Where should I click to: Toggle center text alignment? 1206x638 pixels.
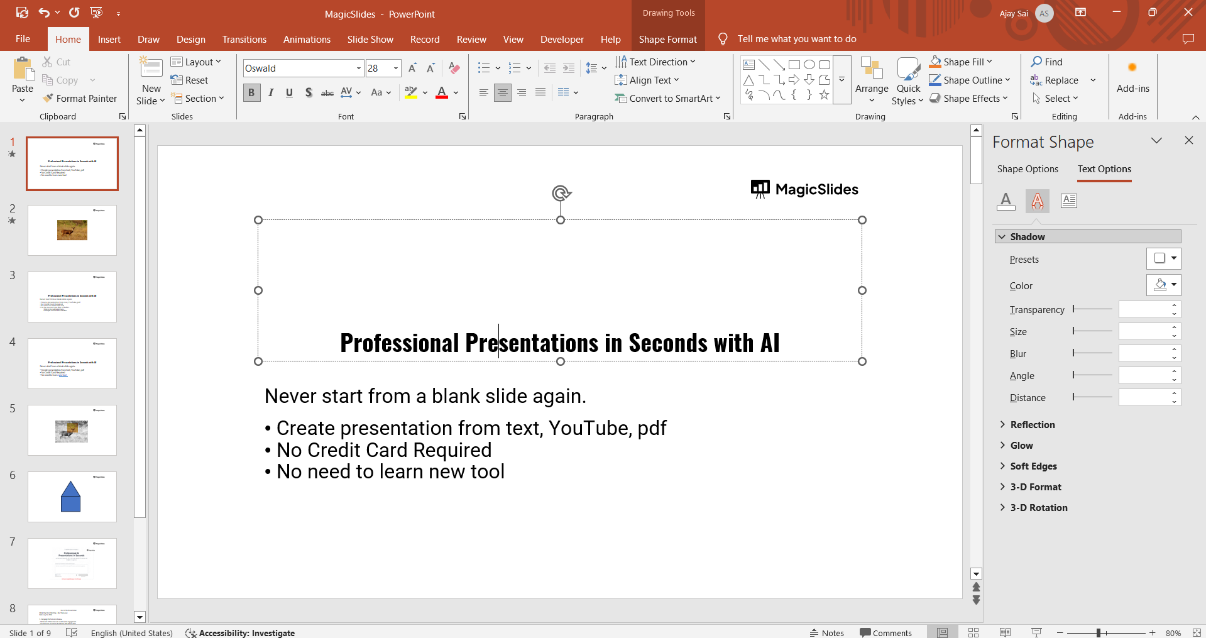pos(502,93)
